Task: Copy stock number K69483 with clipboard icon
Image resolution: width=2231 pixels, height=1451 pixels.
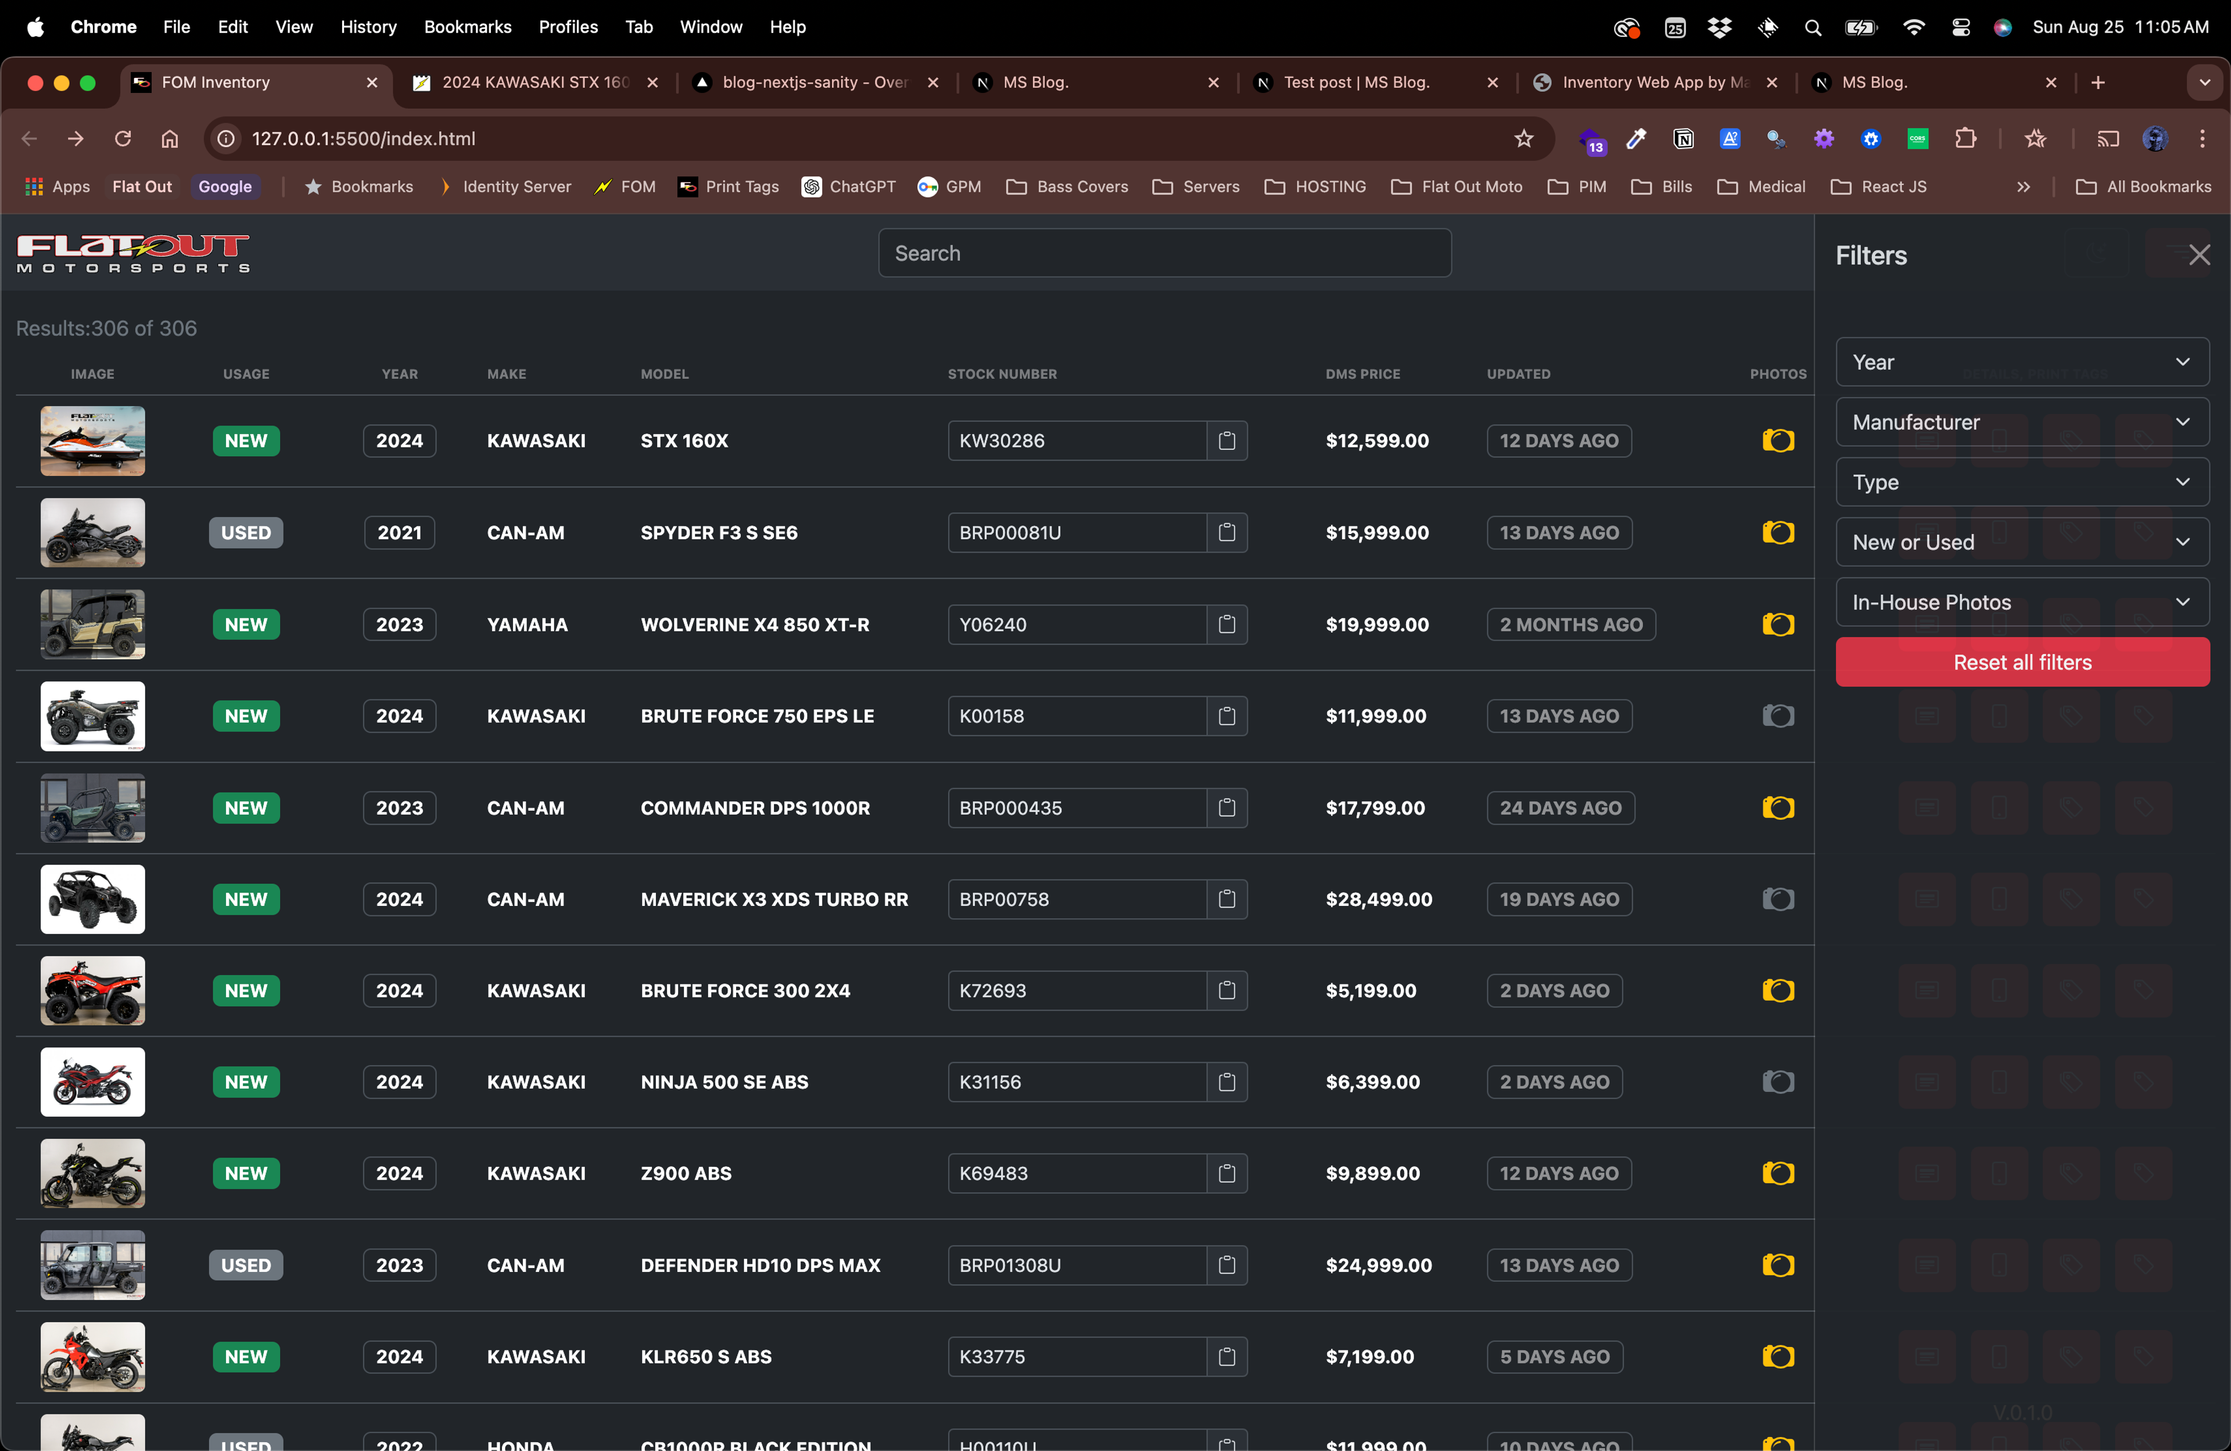Action: [x=1226, y=1174]
